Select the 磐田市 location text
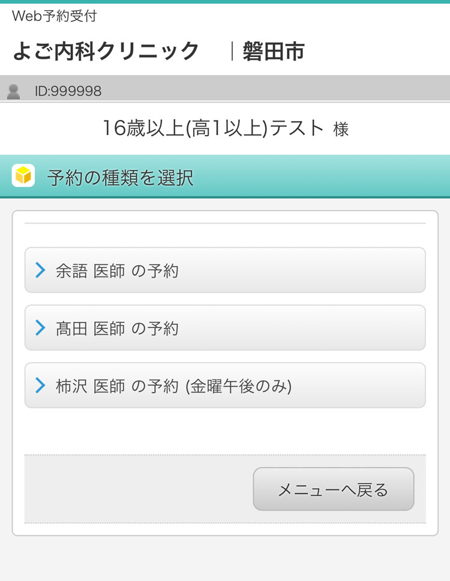450x581 pixels. click(x=274, y=51)
